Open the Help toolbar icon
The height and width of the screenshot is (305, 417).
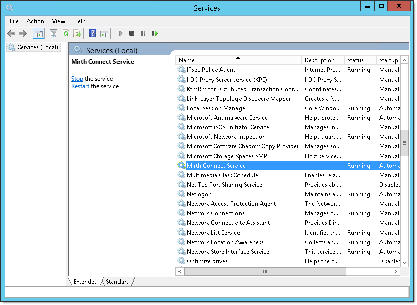pyautogui.click(x=92, y=33)
